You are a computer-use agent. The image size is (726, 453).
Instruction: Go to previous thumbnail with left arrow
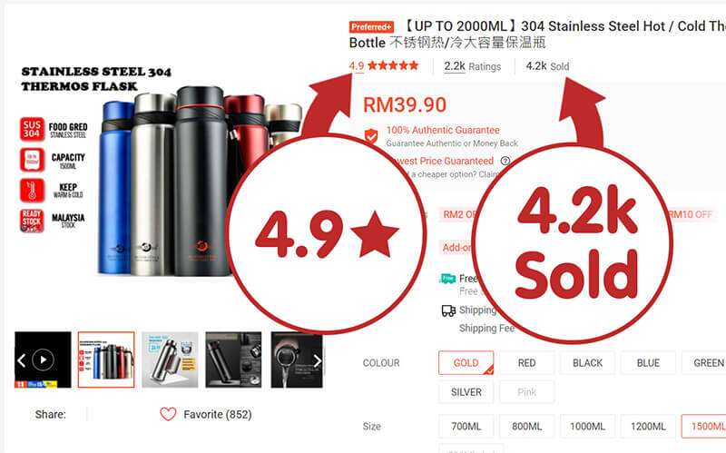coord(21,360)
